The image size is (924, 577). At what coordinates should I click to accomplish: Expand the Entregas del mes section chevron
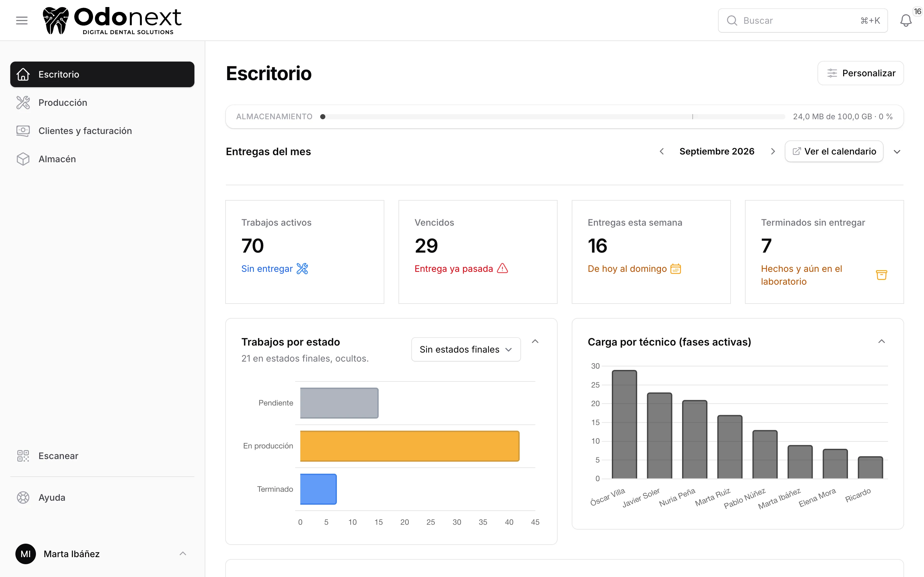tap(897, 152)
